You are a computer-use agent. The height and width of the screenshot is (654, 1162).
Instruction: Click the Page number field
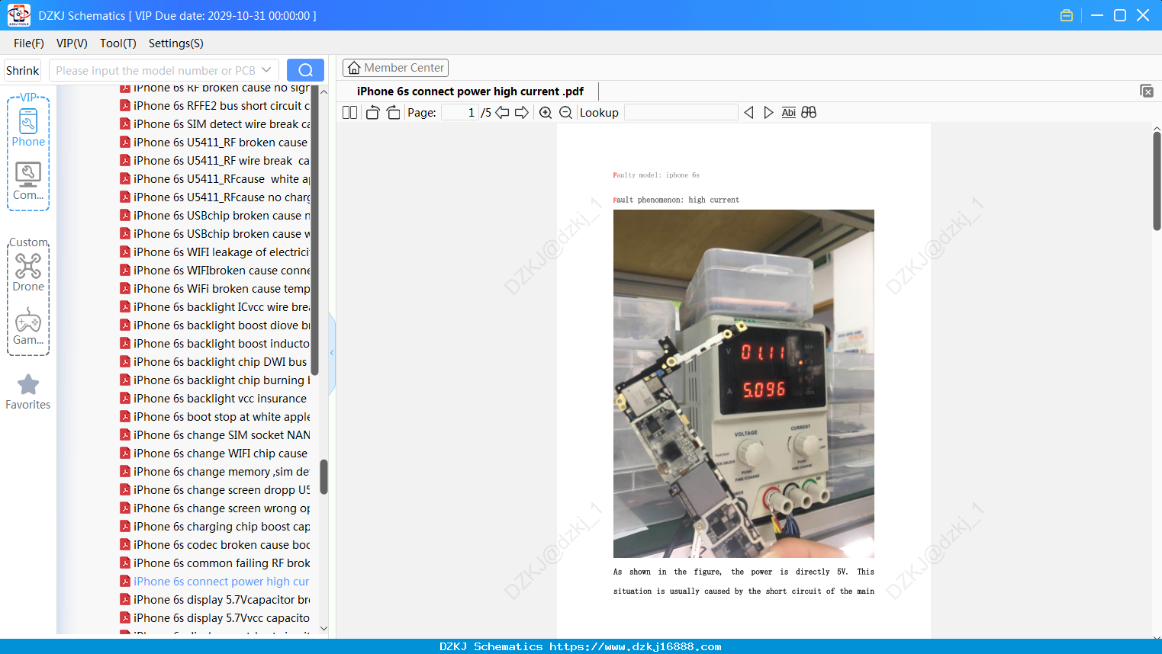[x=460, y=113]
